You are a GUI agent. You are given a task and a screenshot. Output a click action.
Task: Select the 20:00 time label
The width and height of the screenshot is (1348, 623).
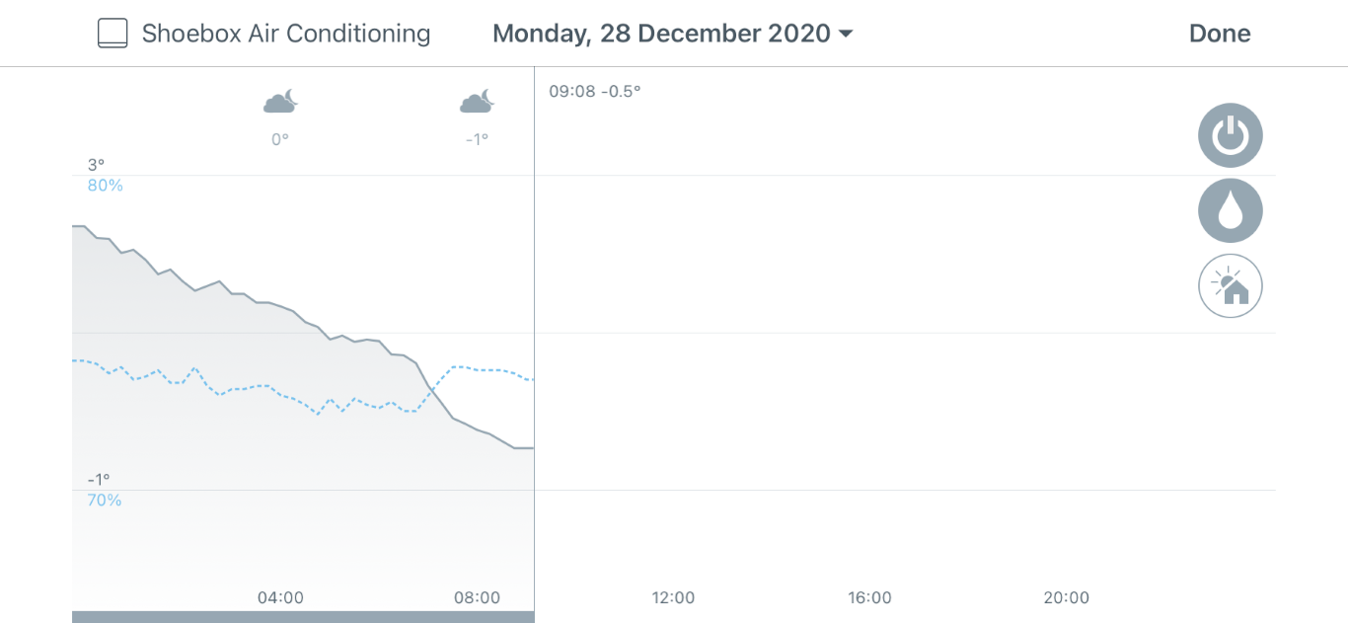(x=1067, y=597)
